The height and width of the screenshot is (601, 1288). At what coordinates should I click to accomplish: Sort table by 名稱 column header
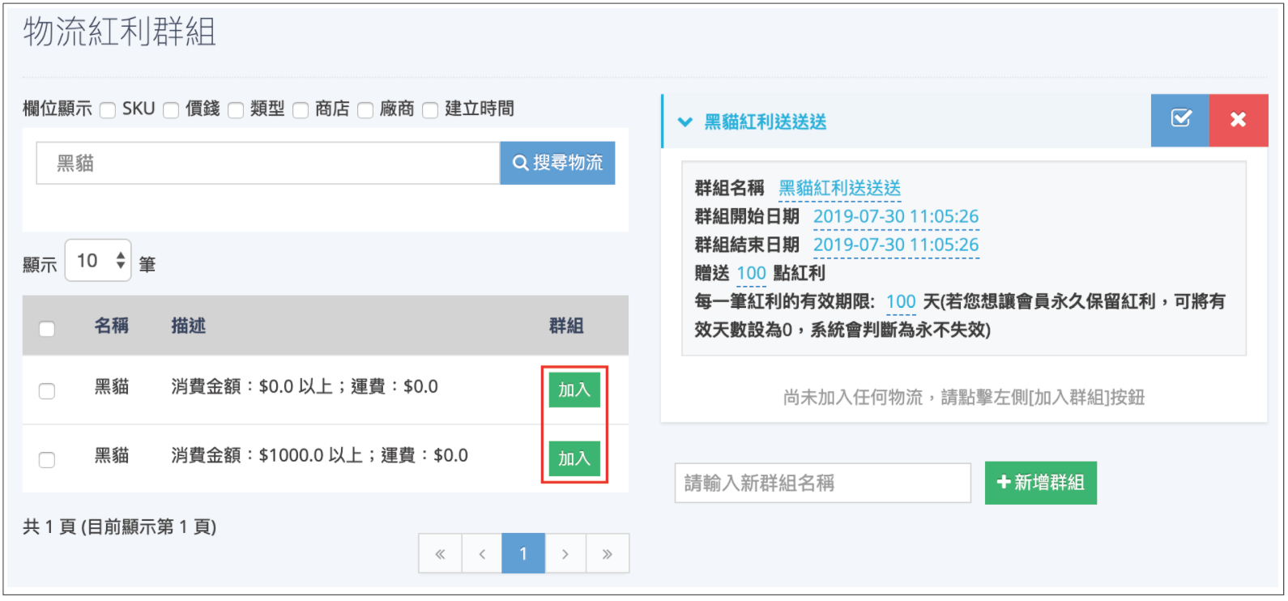coord(112,326)
